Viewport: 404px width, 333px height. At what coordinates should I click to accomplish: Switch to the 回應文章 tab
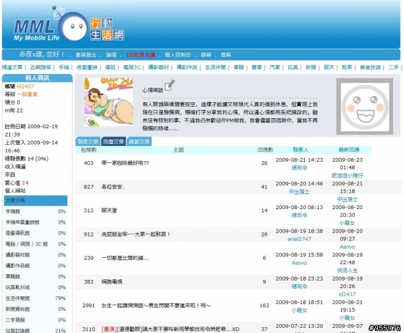[114, 142]
